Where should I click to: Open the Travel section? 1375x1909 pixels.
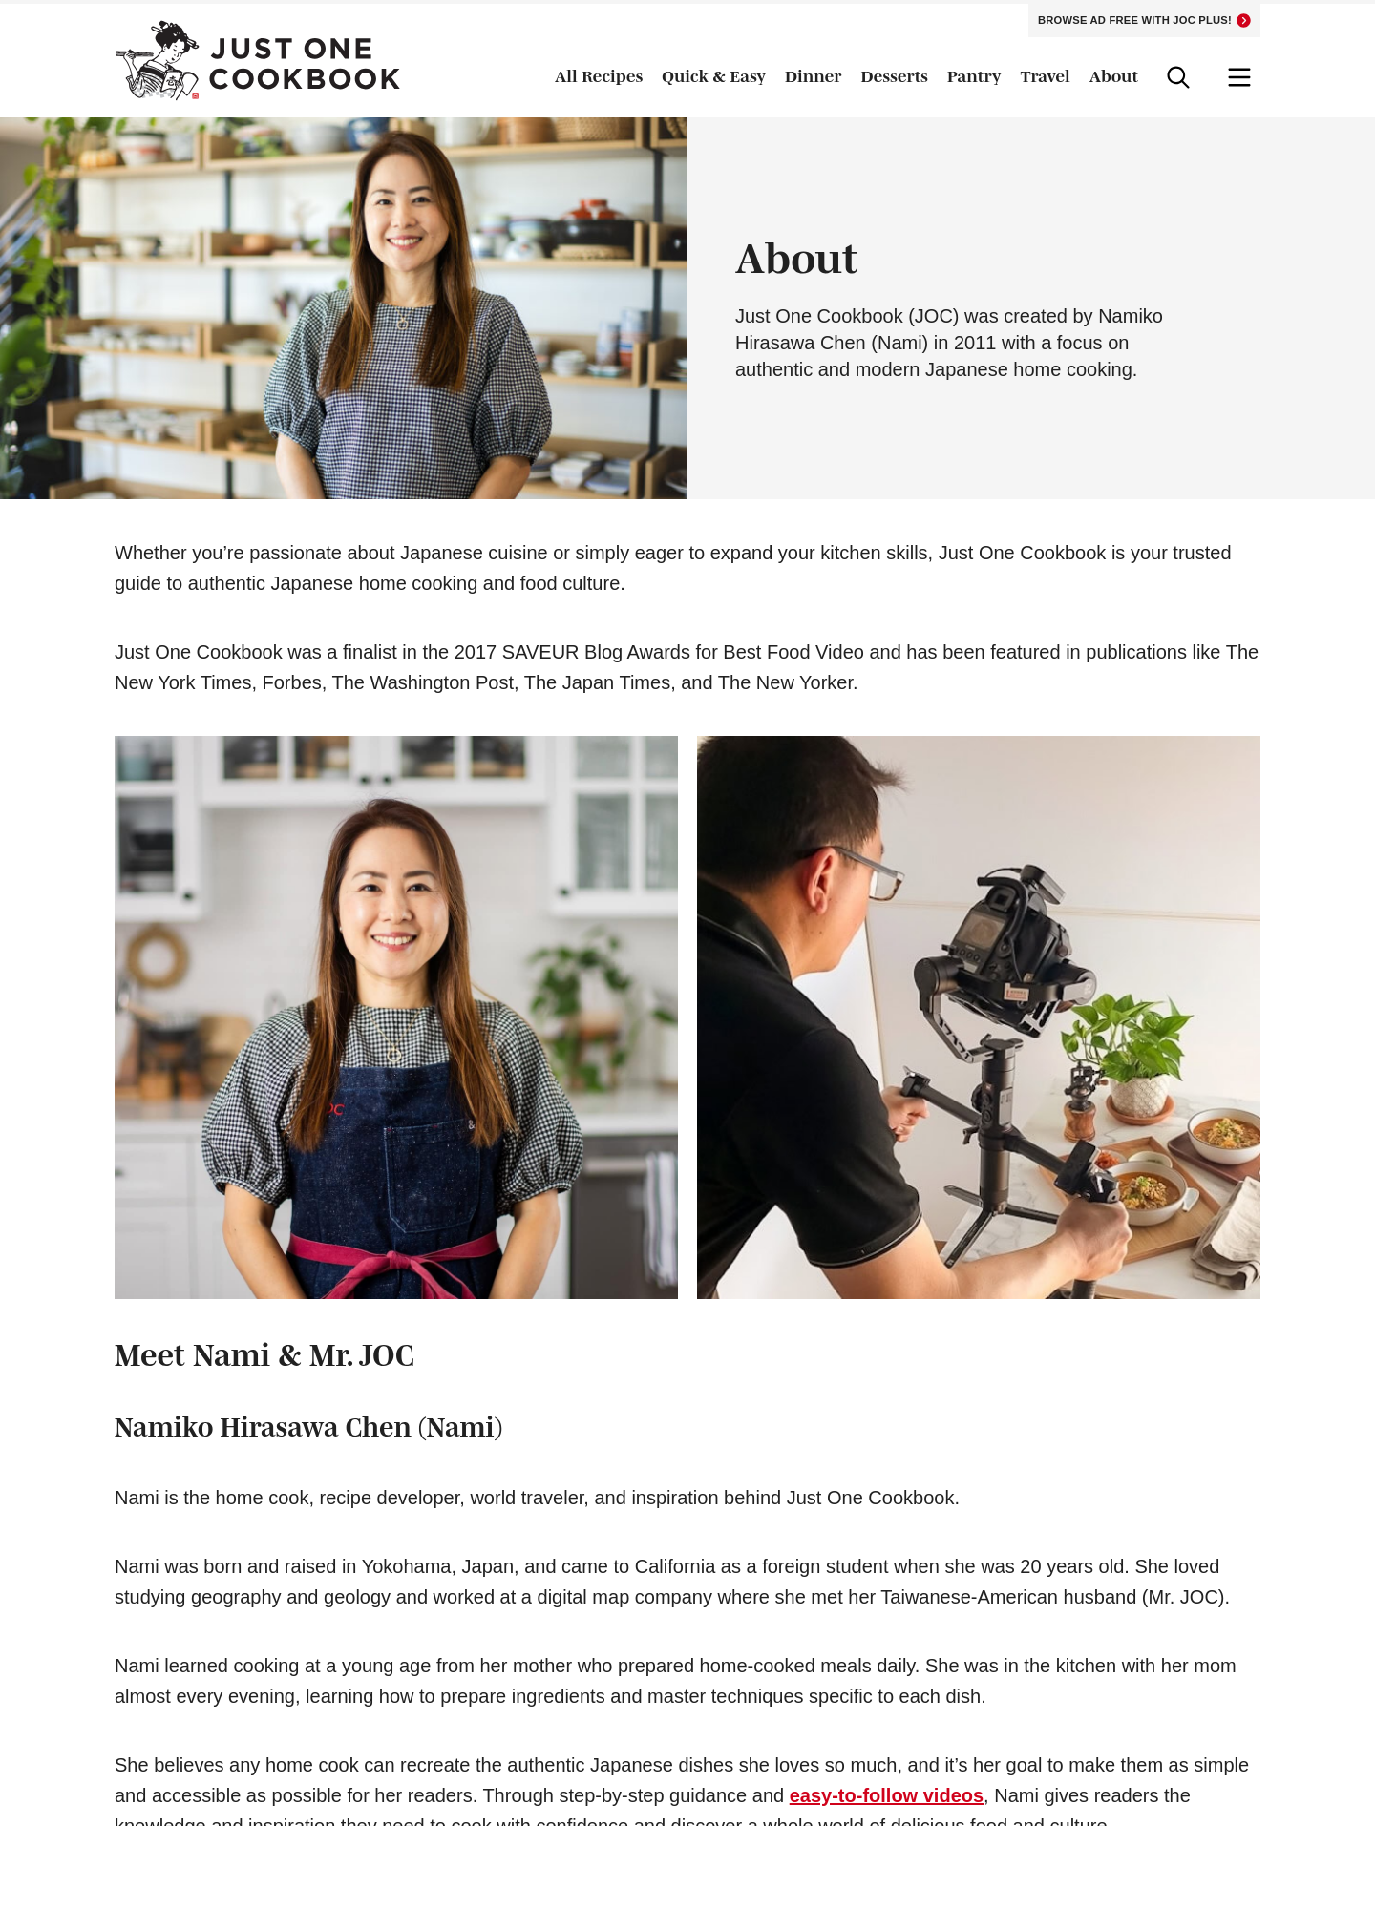point(1045,76)
